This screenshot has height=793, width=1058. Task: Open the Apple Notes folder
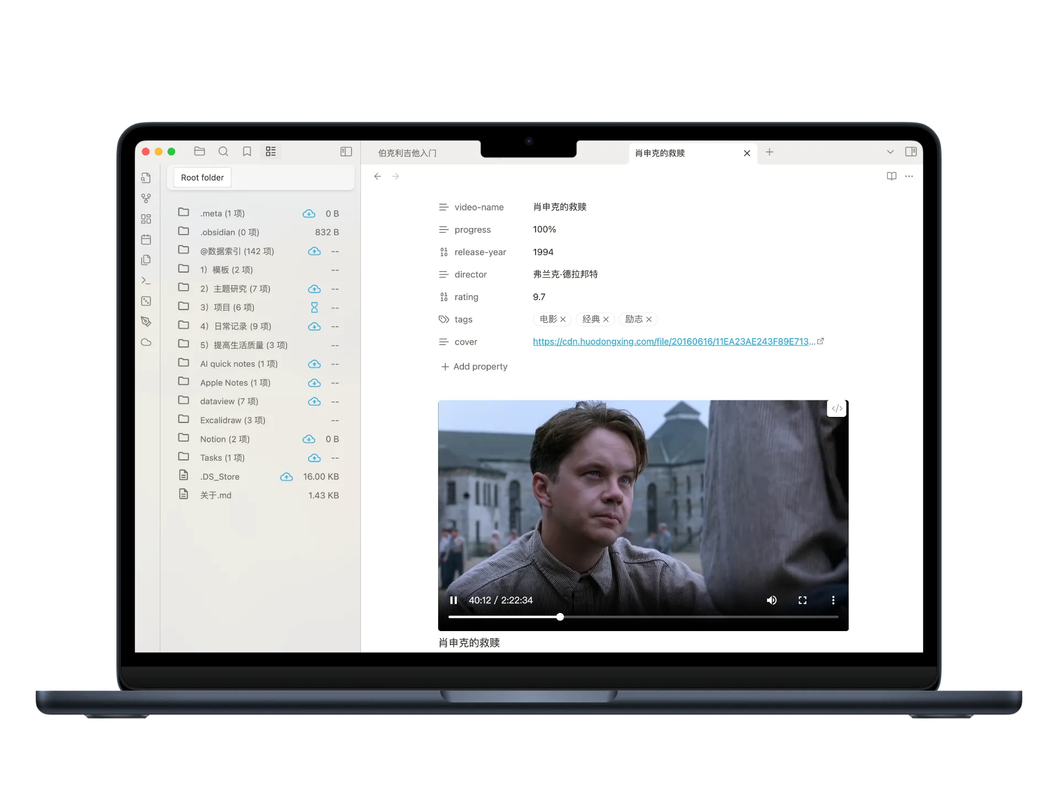[258, 383]
